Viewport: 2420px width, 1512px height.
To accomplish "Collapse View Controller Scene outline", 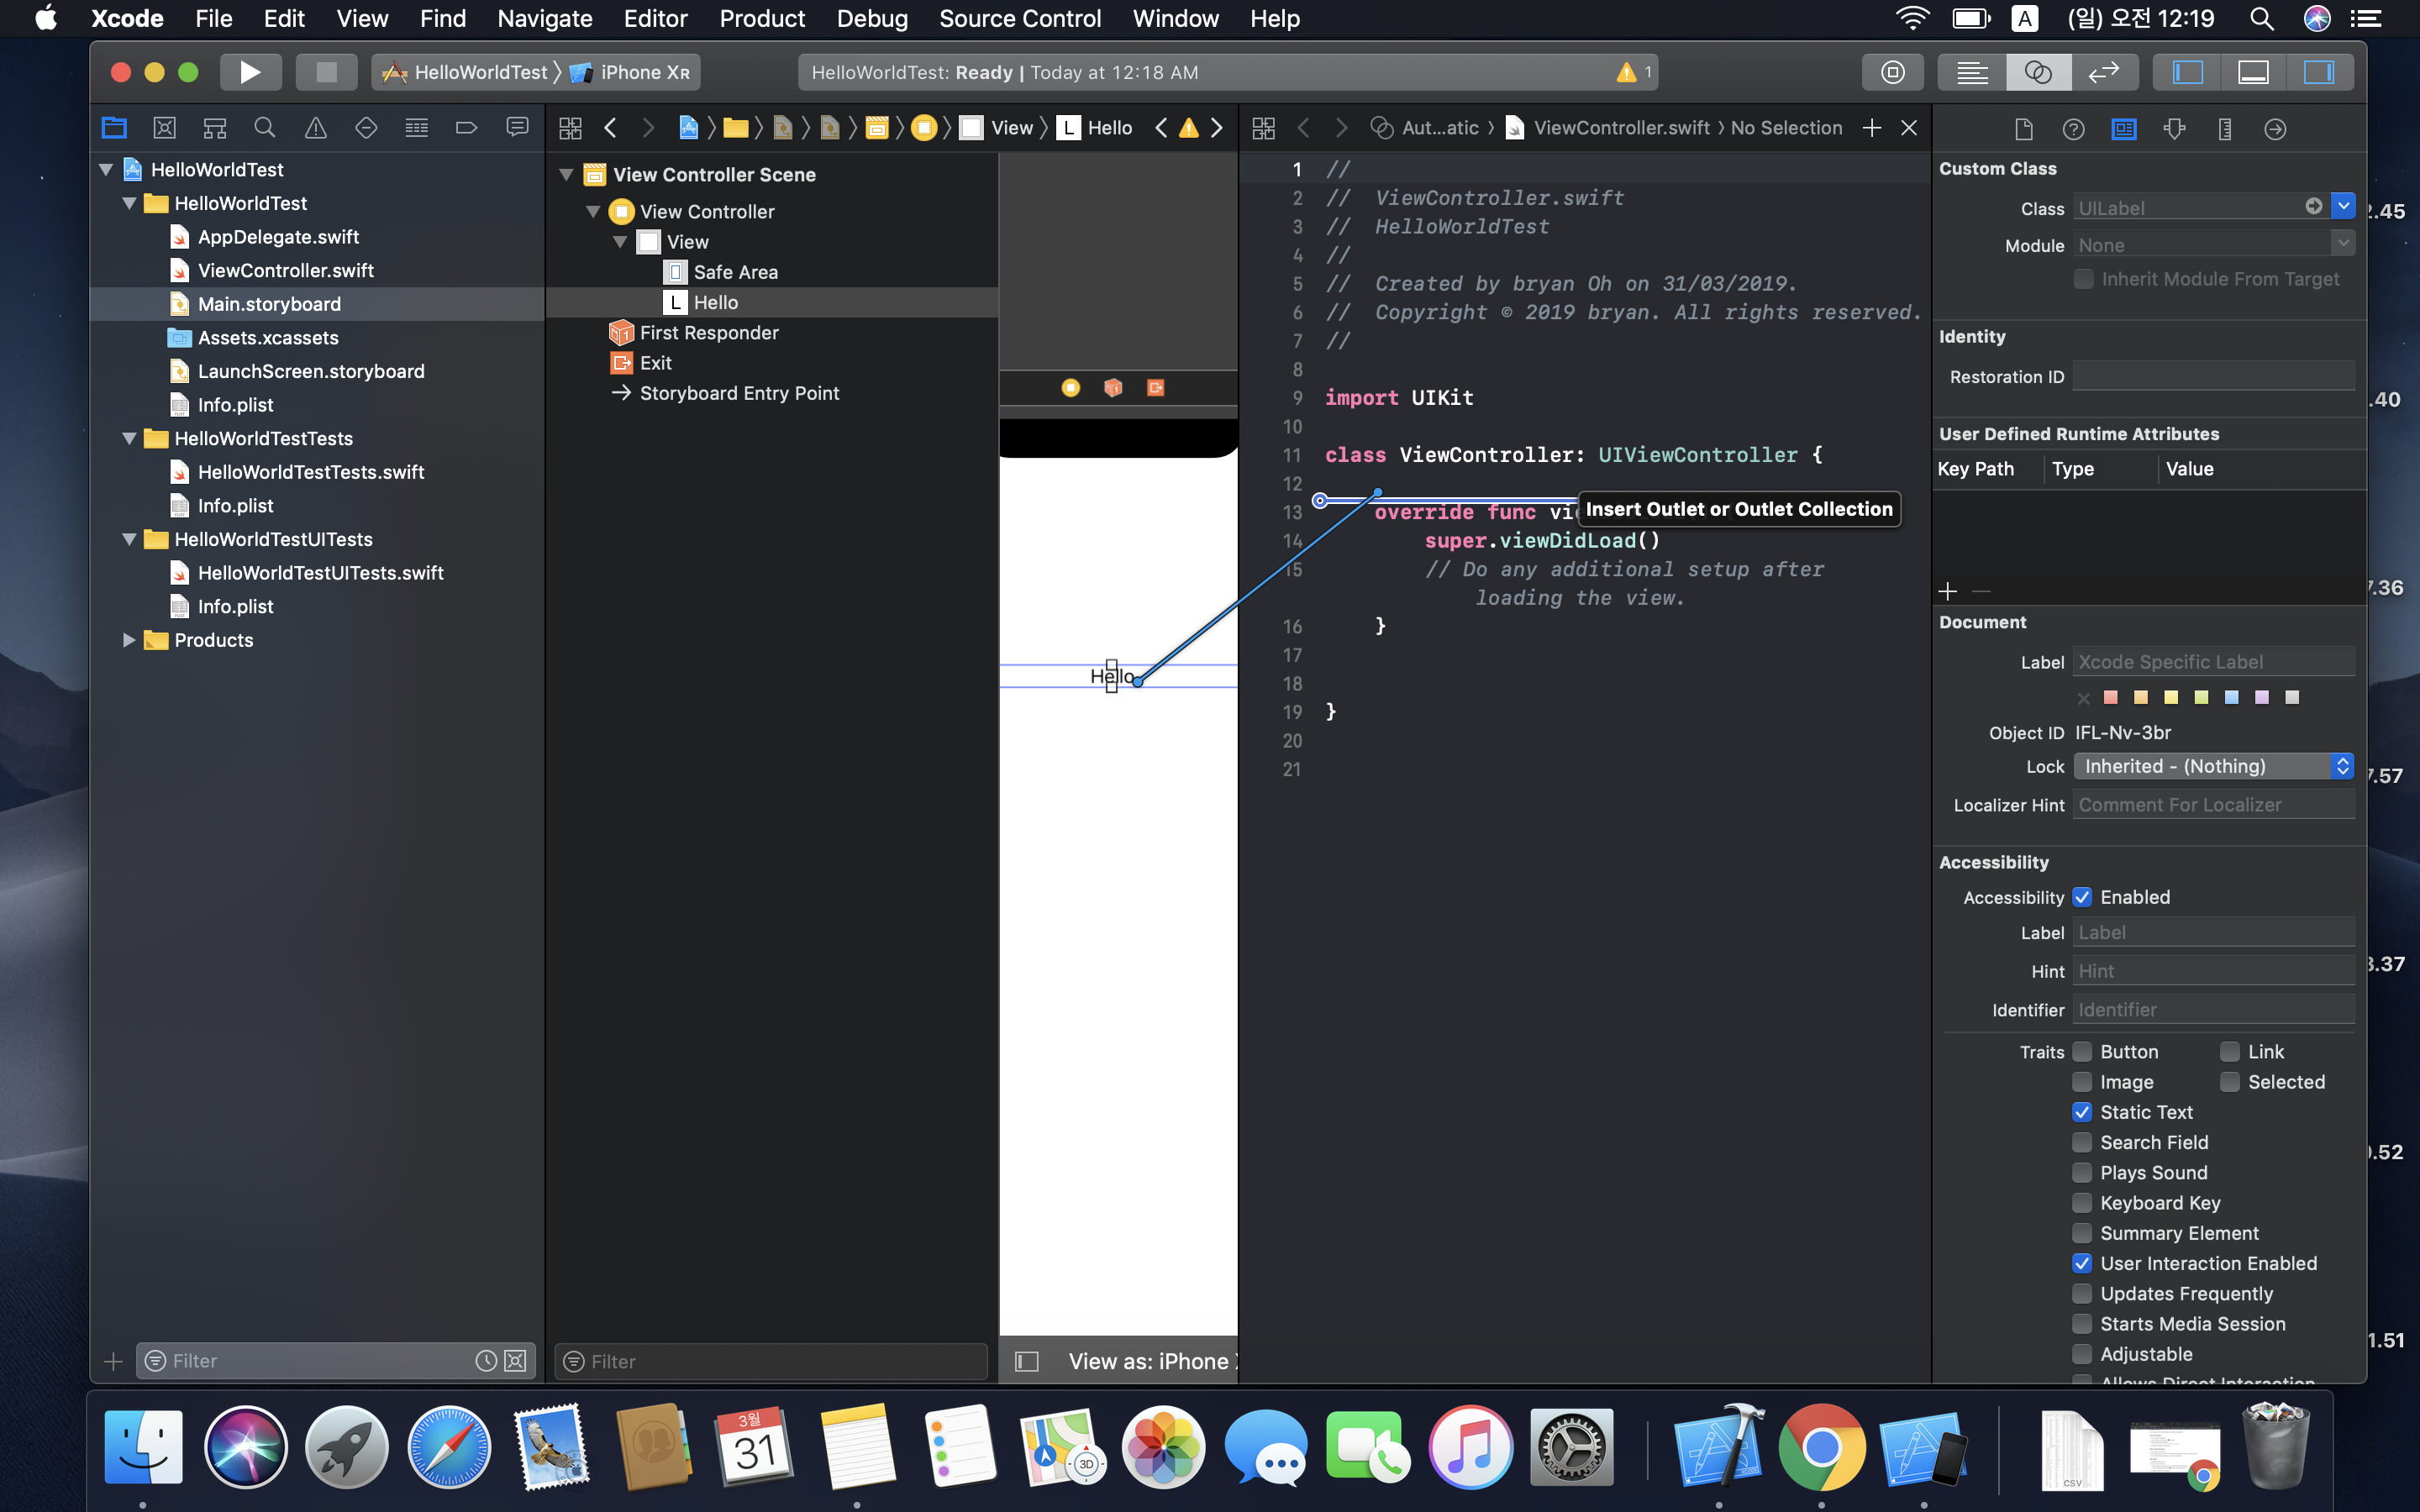I will [566, 175].
